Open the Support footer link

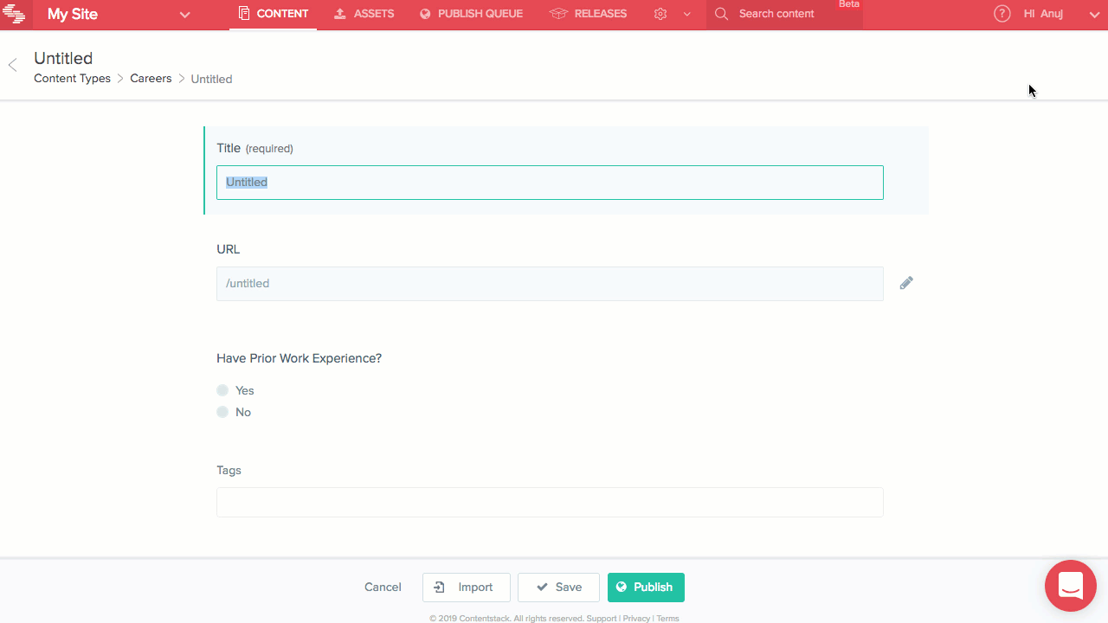point(601,619)
